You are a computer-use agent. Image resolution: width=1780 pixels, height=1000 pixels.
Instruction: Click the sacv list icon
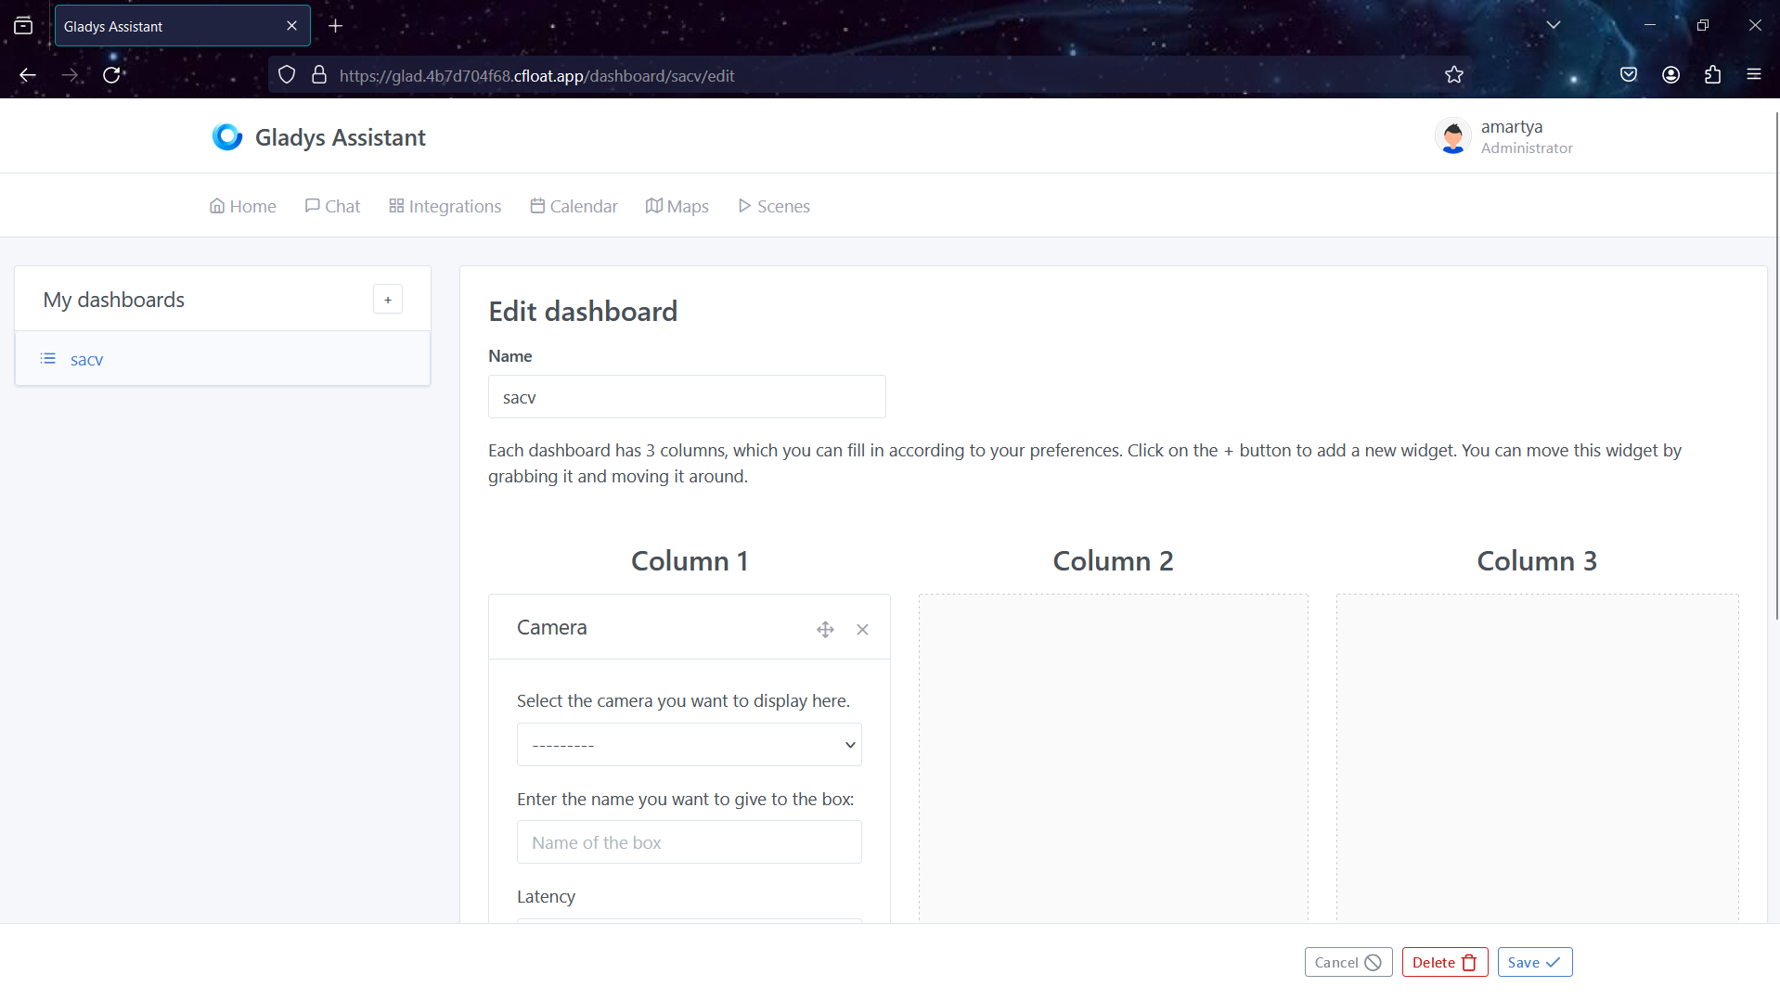pos(48,359)
